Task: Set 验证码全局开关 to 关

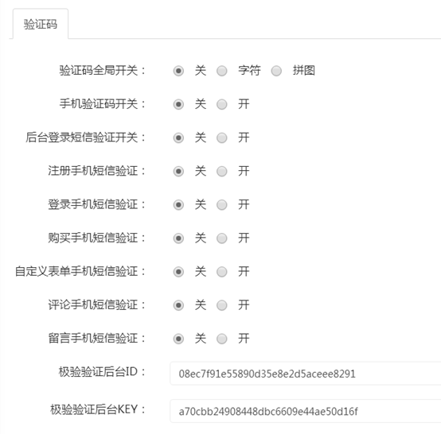Action: coord(178,71)
